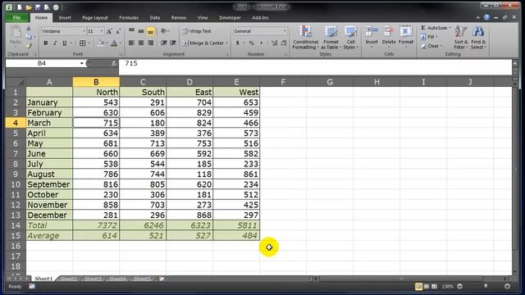
Task: Click the Clear button in Editing group
Action: click(431, 46)
